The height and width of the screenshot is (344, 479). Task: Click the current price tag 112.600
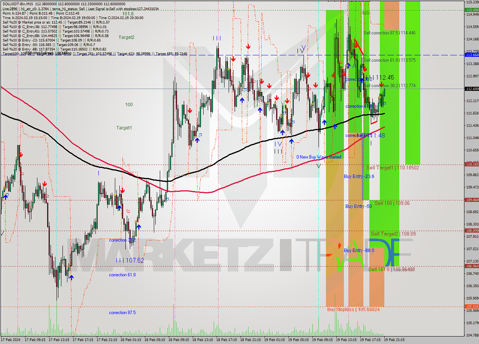click(472, 89)
